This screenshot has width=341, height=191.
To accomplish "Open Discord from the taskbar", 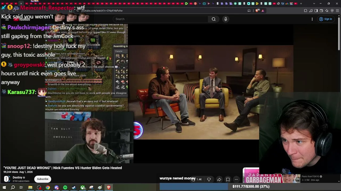I will [56, 188].
